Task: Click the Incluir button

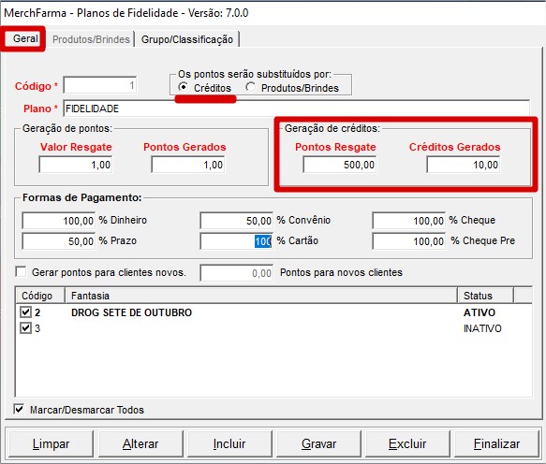Action: tap(229, 443)
